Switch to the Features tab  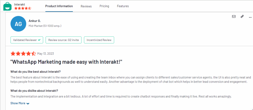[x=123, y=6]
